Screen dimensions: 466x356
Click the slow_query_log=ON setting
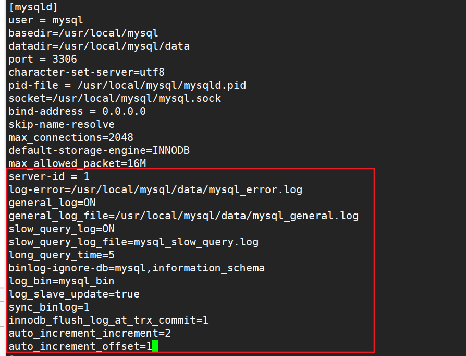click(62, 229)
